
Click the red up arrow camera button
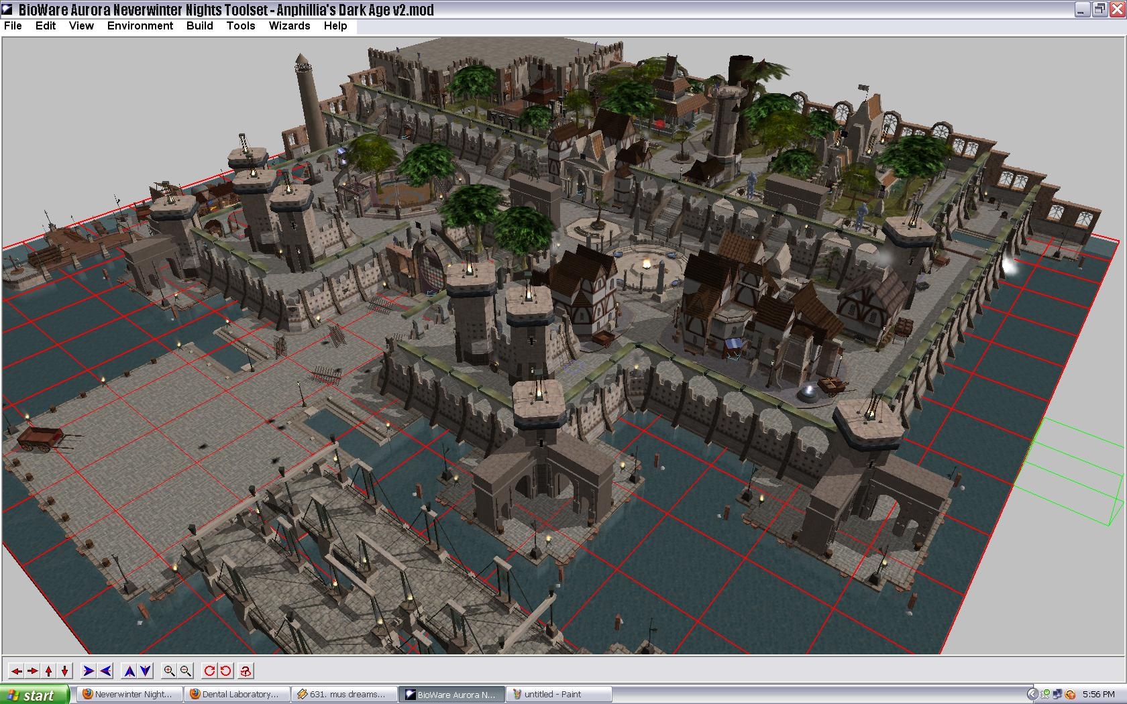point(49,670)
